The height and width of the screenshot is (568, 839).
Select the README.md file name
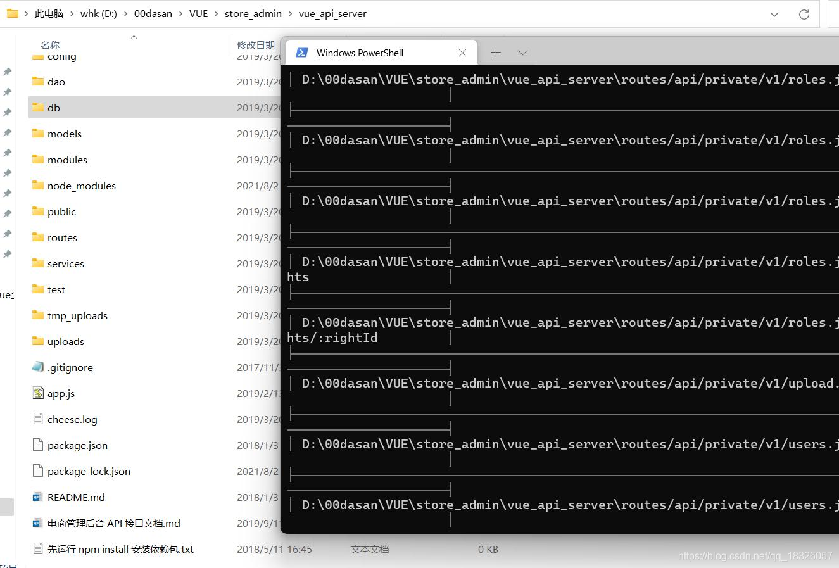point(76,497)
